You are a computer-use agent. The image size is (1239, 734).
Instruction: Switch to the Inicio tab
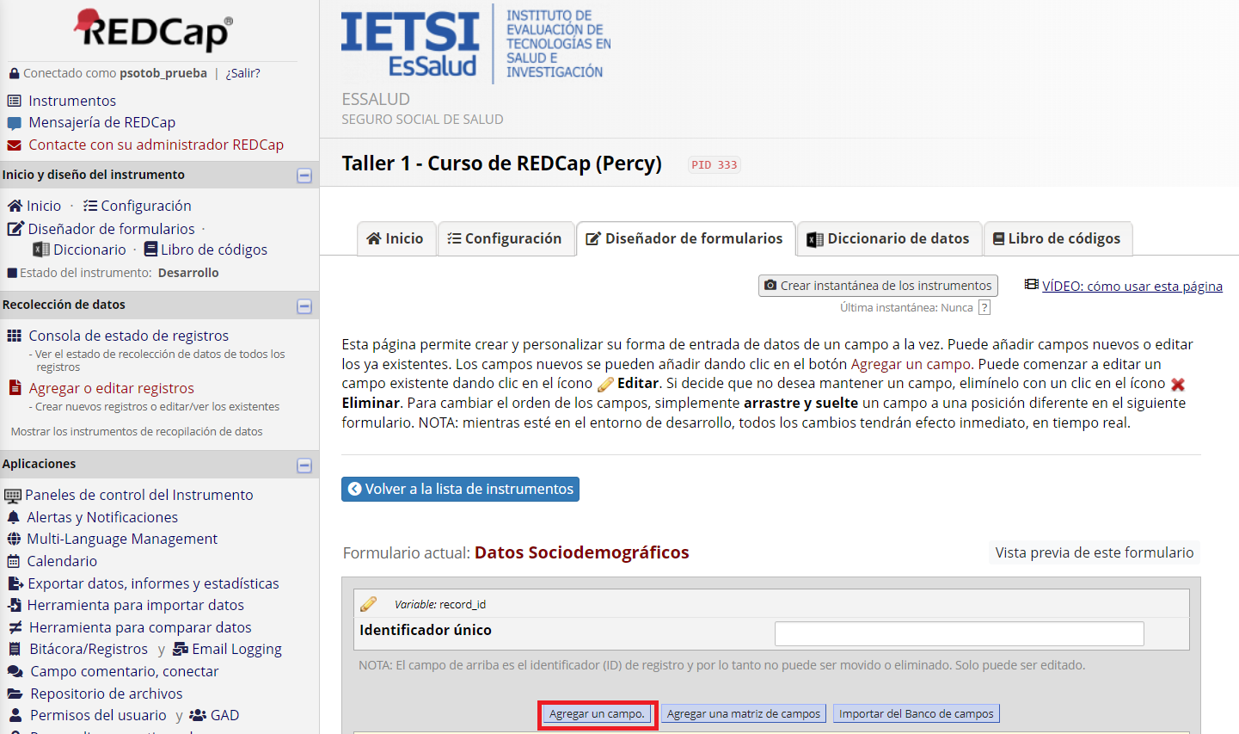click(x=396, y=238)
